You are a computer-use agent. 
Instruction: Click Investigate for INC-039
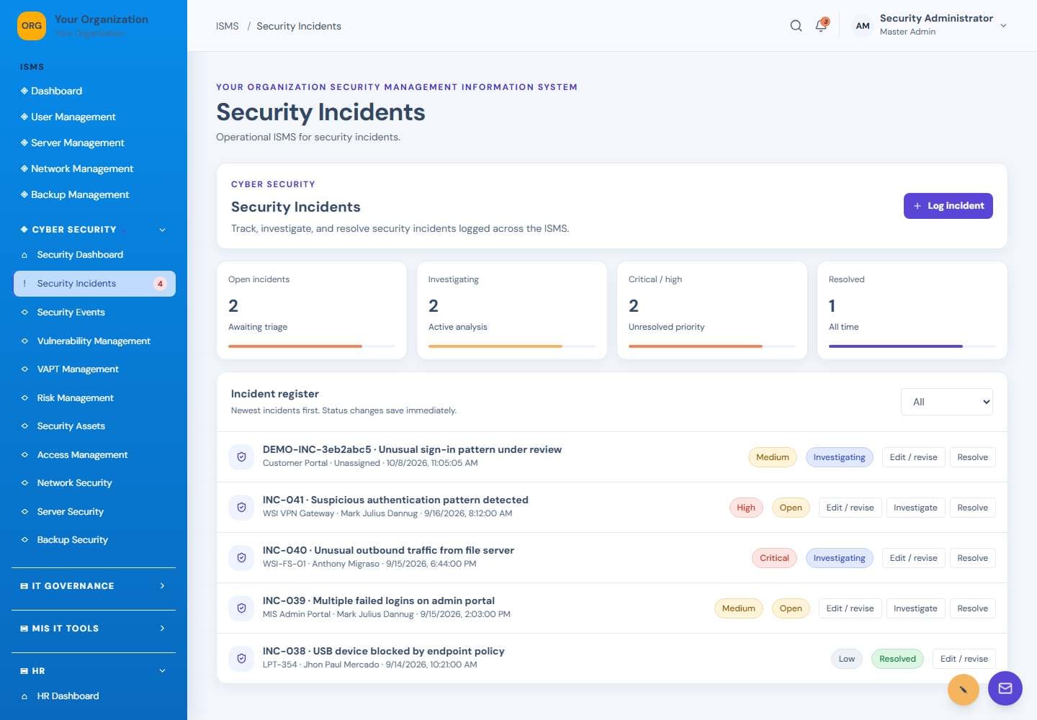(x=915, y=608)
